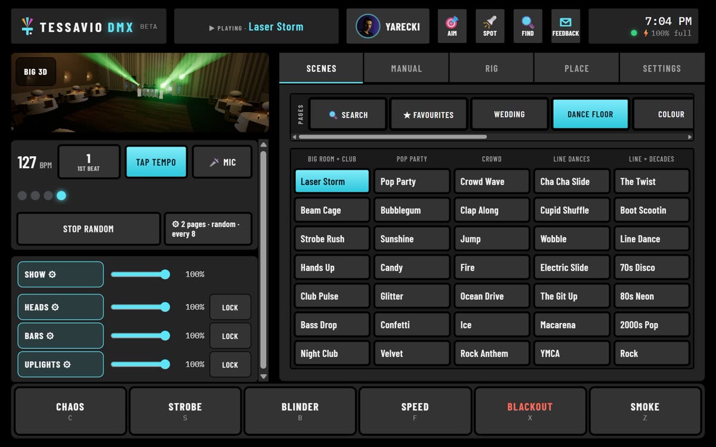716x447 pixels.
Task: Click pages scrollbar left arrow
Action: pyautogui.click(x=295, y=137)
